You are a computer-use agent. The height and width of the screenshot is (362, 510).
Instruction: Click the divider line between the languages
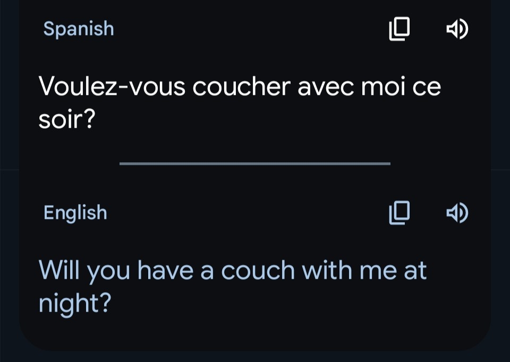[255, 164]
